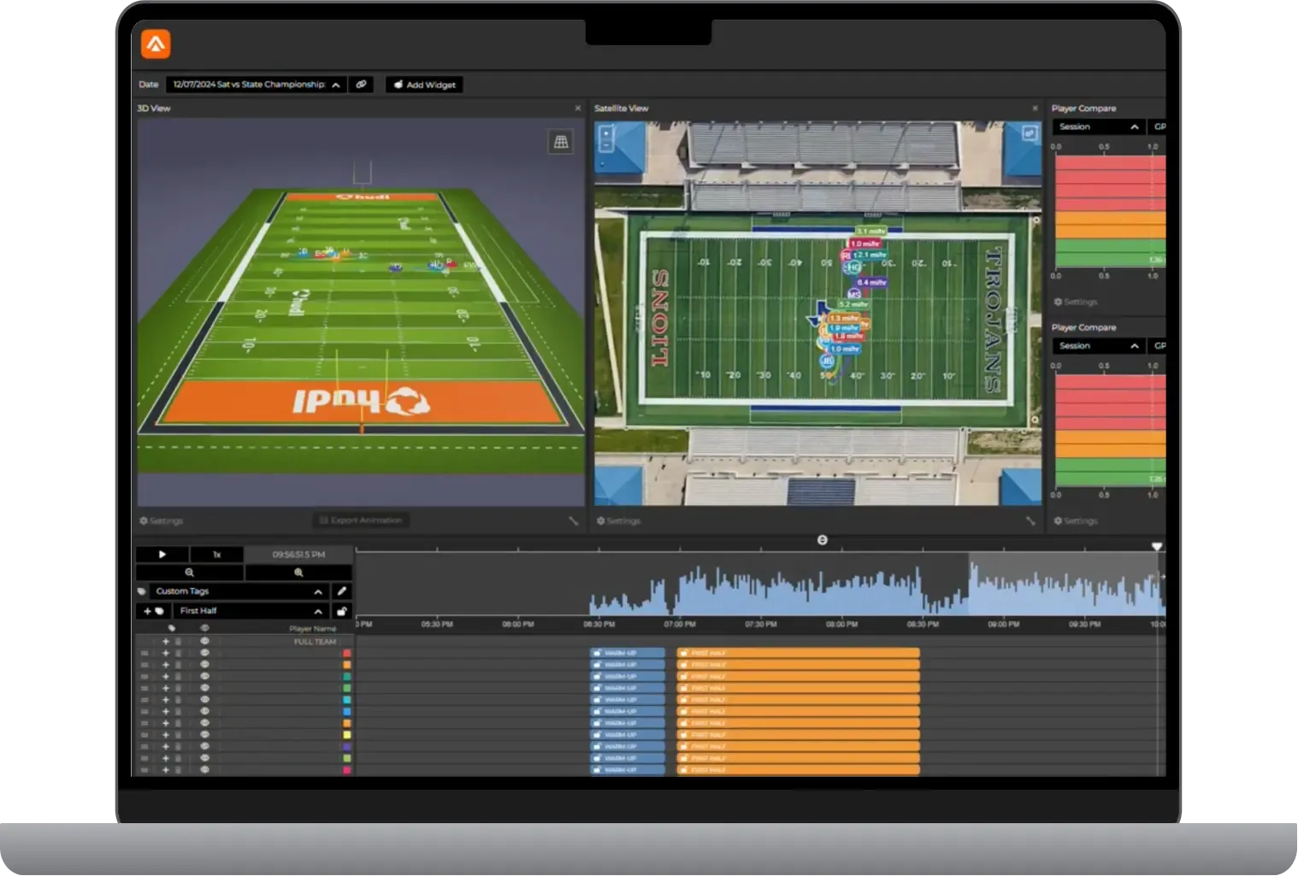Screen dimensions: 1298x876
Task: Open the grid overlay icon in 3D View
Action: click(x=562, y=141)
